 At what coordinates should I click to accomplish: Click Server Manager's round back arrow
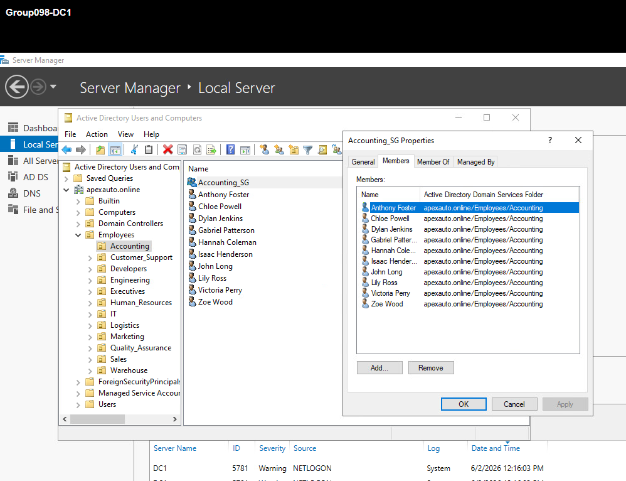pos(17,87)
